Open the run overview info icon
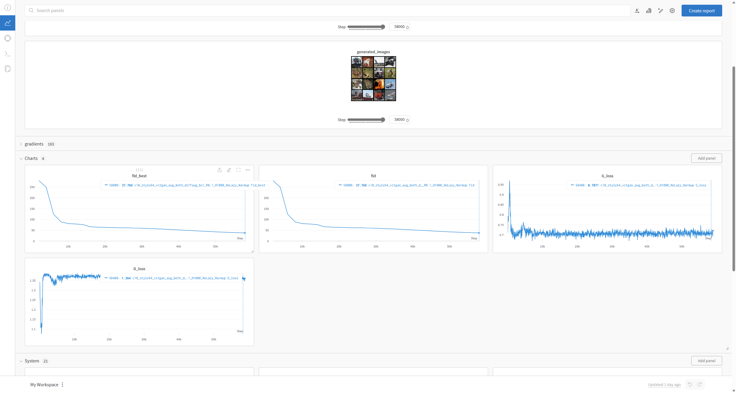 8,8
